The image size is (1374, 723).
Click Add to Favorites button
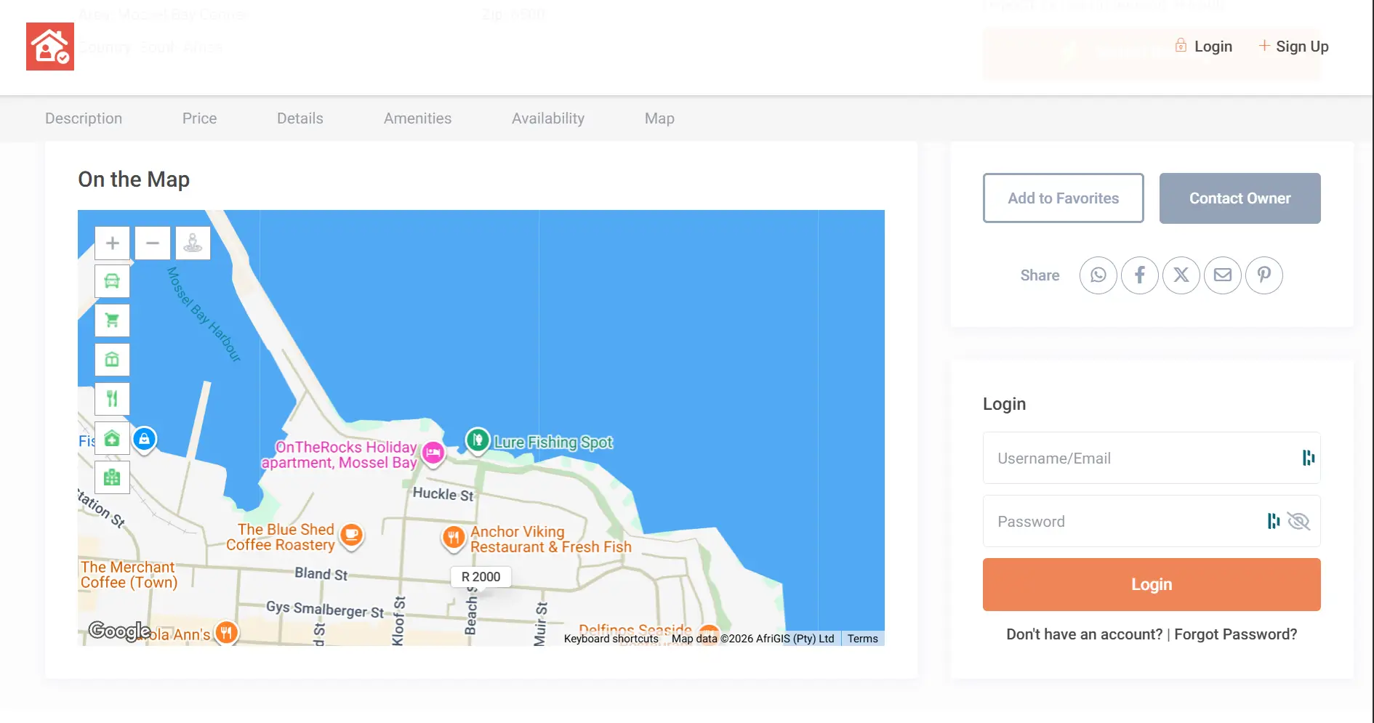[x=1063, y=198]
